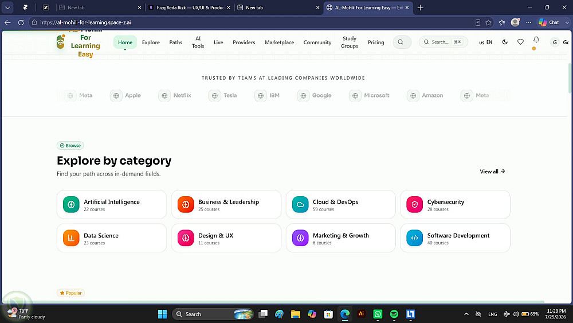This screenshot has width=573, height=323.
Task: Click the Marketplace navigation item
Action: pyautogui.click(x=279, y=42)
